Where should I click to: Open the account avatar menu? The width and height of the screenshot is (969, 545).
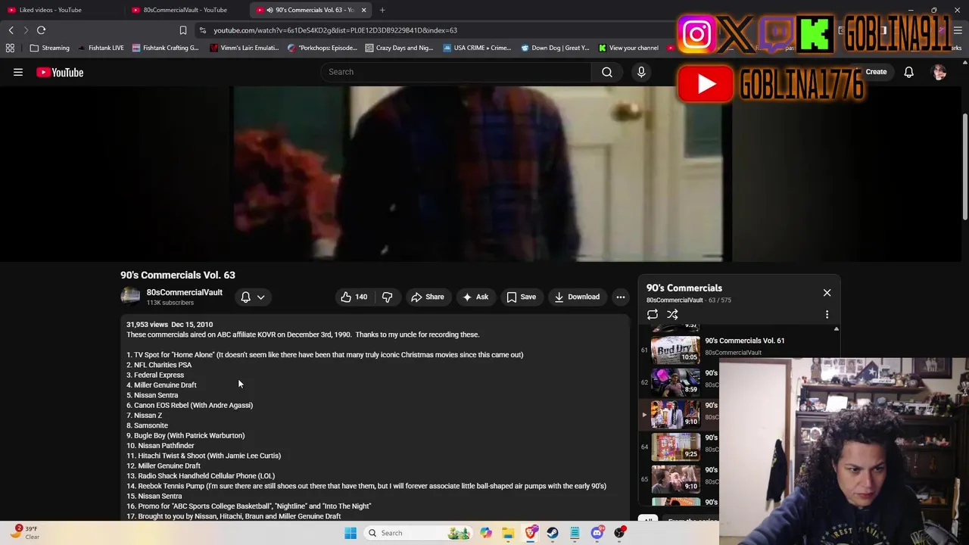click(939, 72)
